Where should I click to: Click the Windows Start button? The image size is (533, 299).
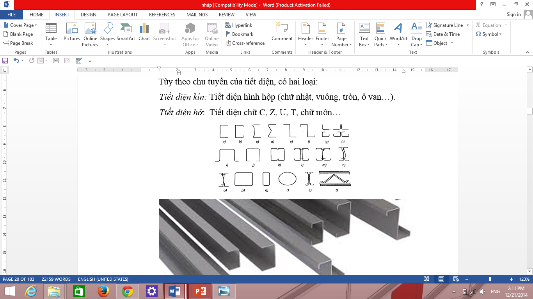click(x=9, y=291)
